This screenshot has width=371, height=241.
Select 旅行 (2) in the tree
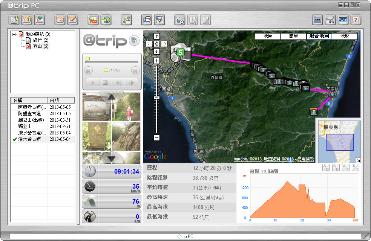(40, 40)
